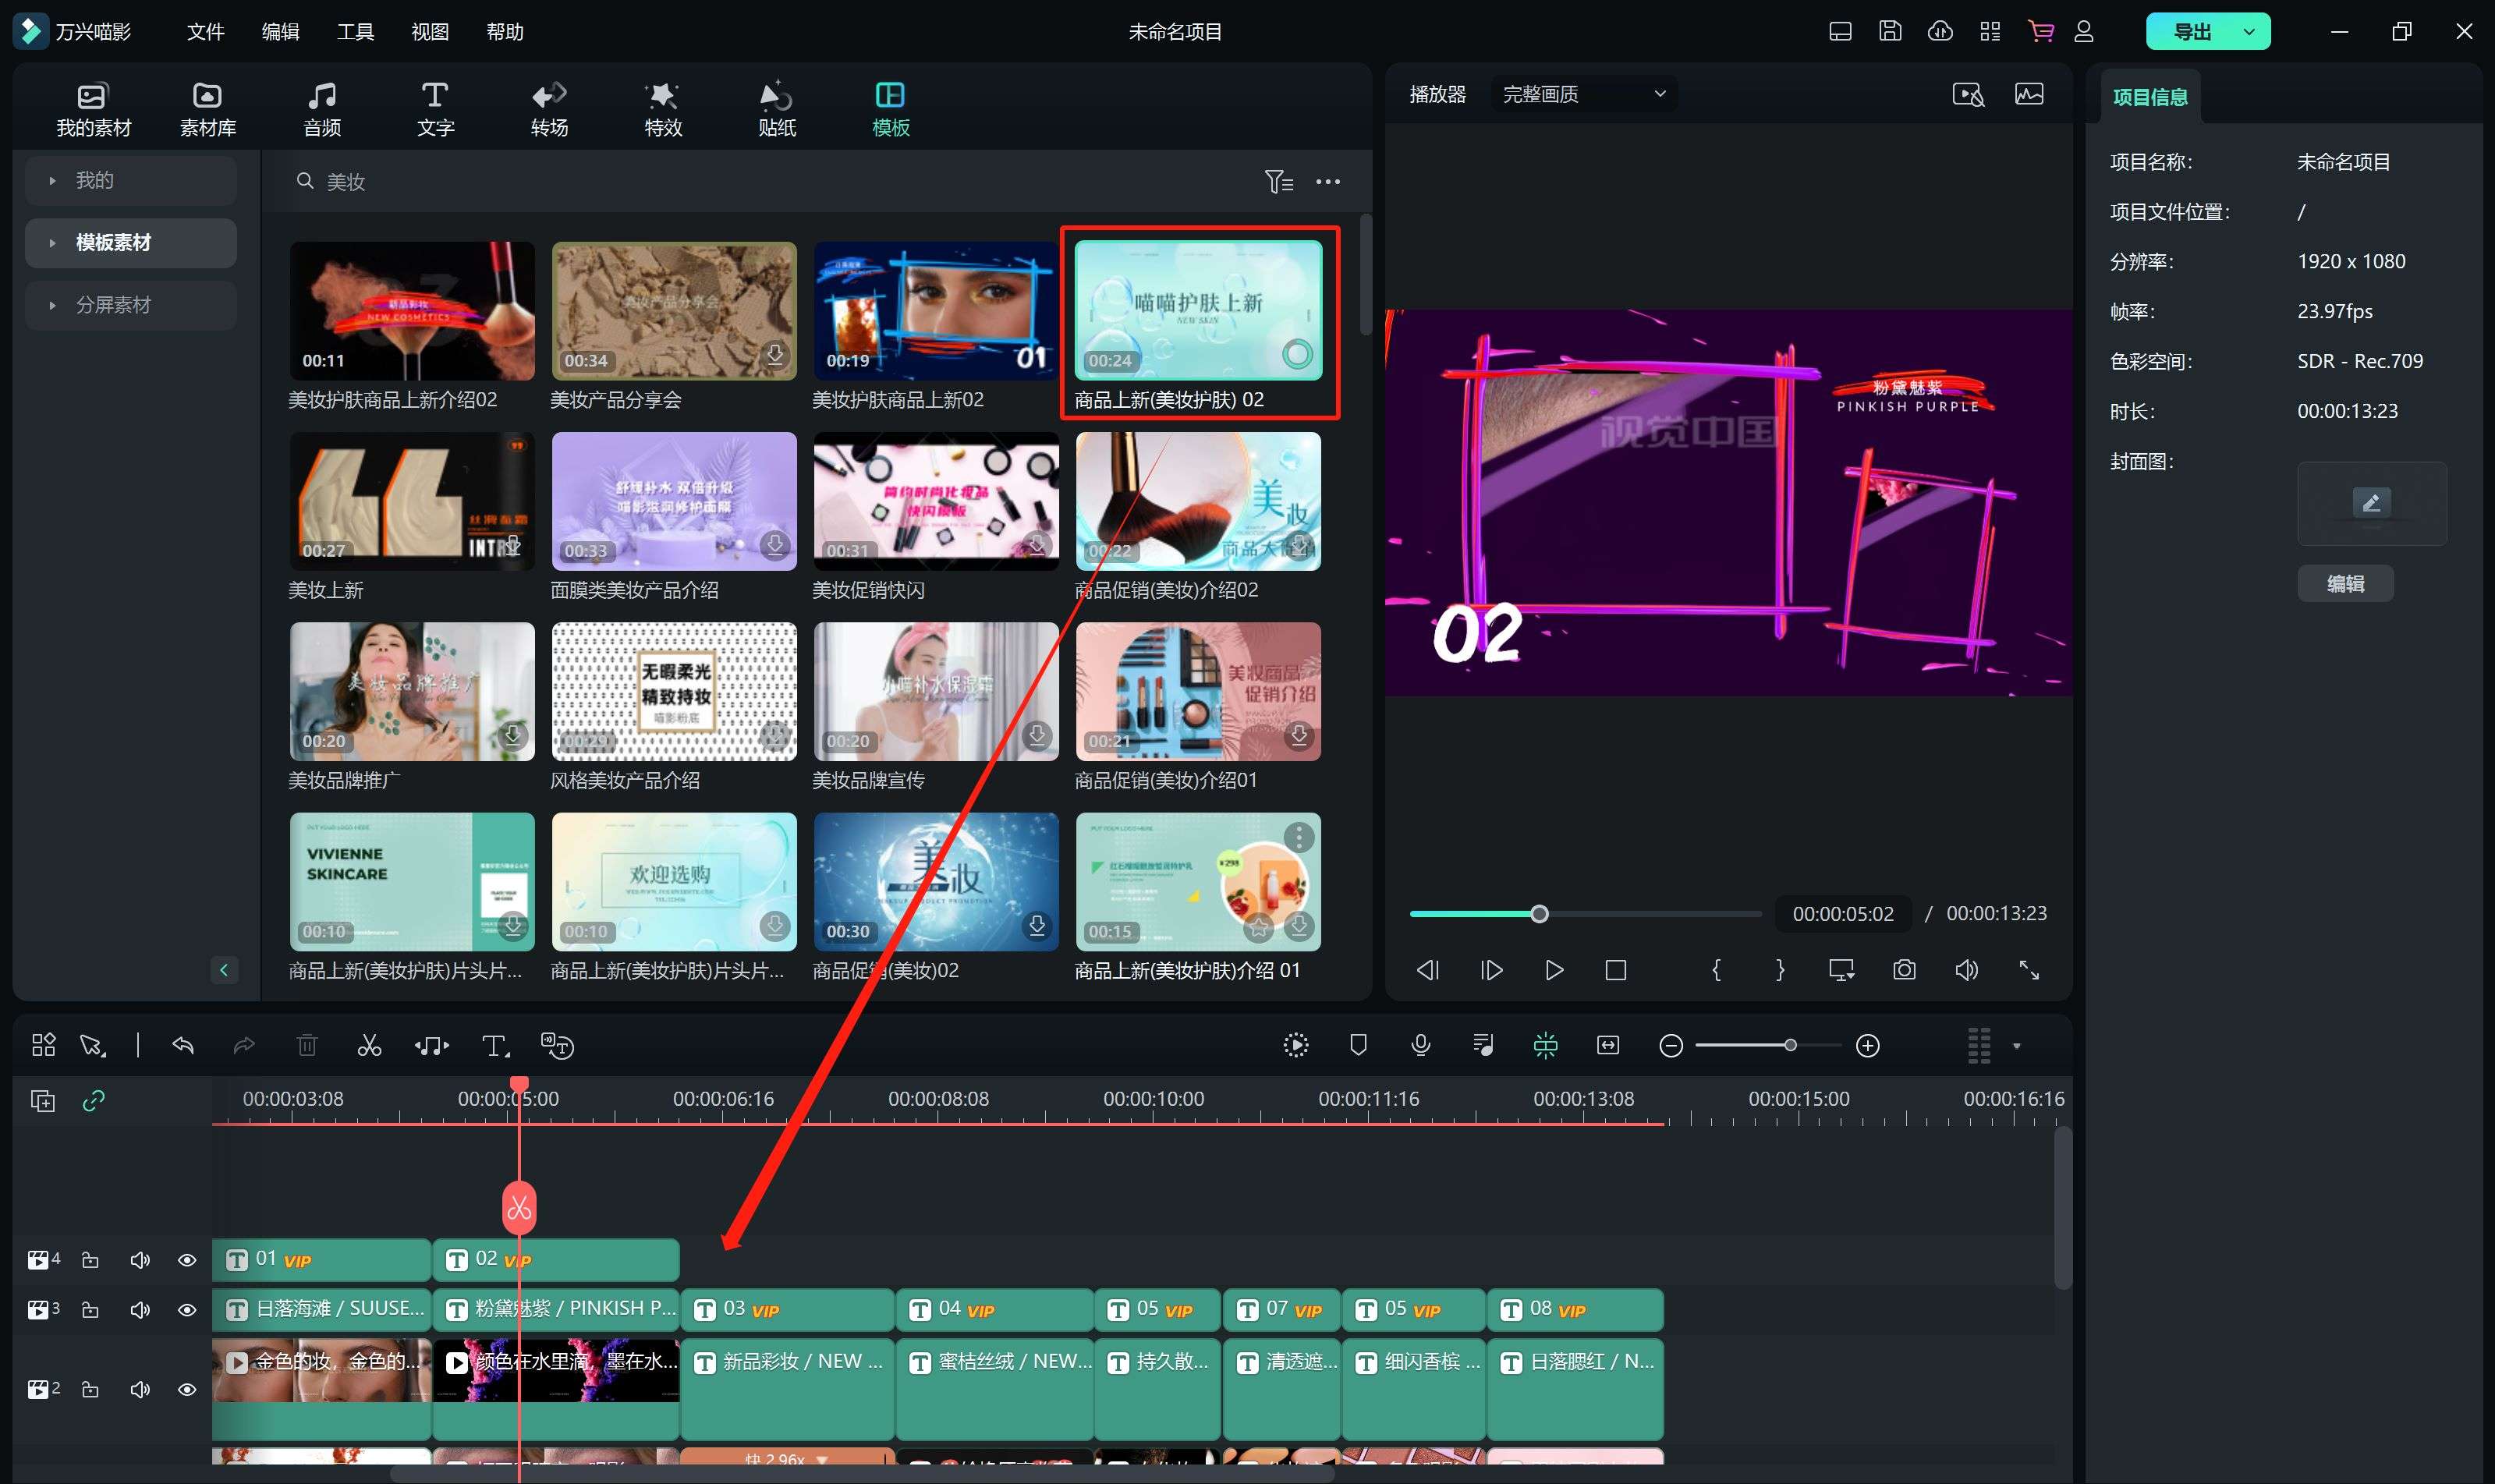This screenshot has height=1484, width=2495.
Task: Open the voiceover microphone recording tool
Action: point(1420,1046)
